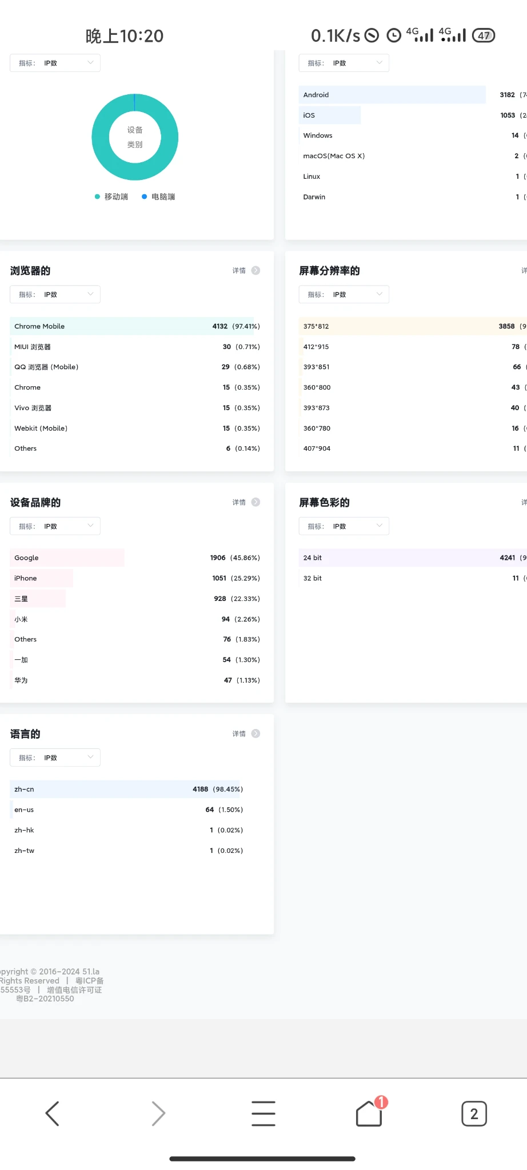Screen dimensions: 527x1170
Task: Tap the browser forward arrow
Action: [158, 1113]
